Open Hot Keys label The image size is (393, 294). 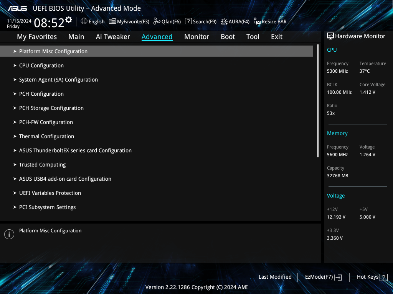click(368, 277)
